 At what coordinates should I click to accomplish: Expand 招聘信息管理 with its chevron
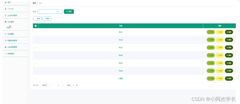point(25,40)
